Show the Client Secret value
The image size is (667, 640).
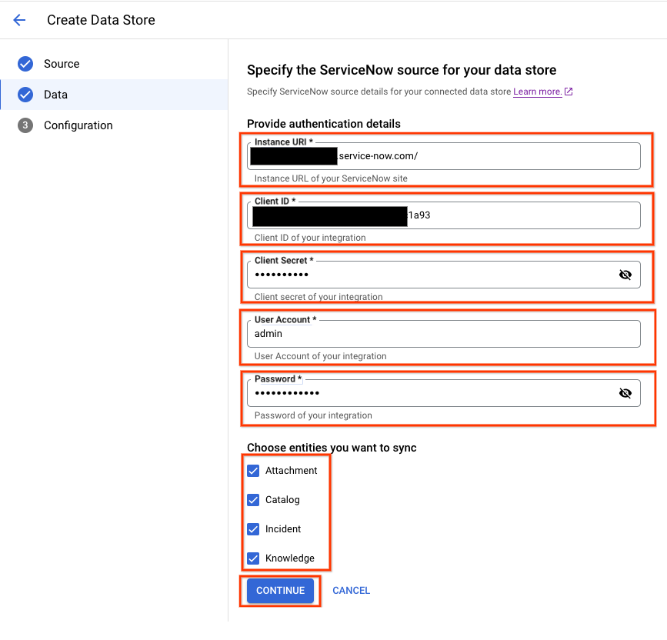point(625,275)
